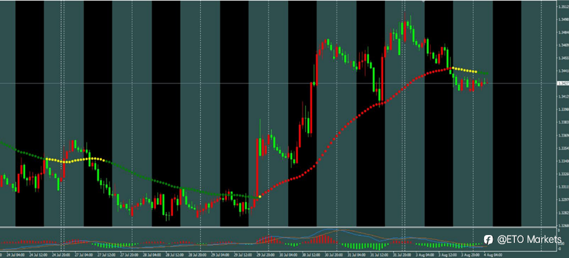Select the 1.3484 price axis label
The height and width of the screenshot is (258, 569).
tap(564, 33)
